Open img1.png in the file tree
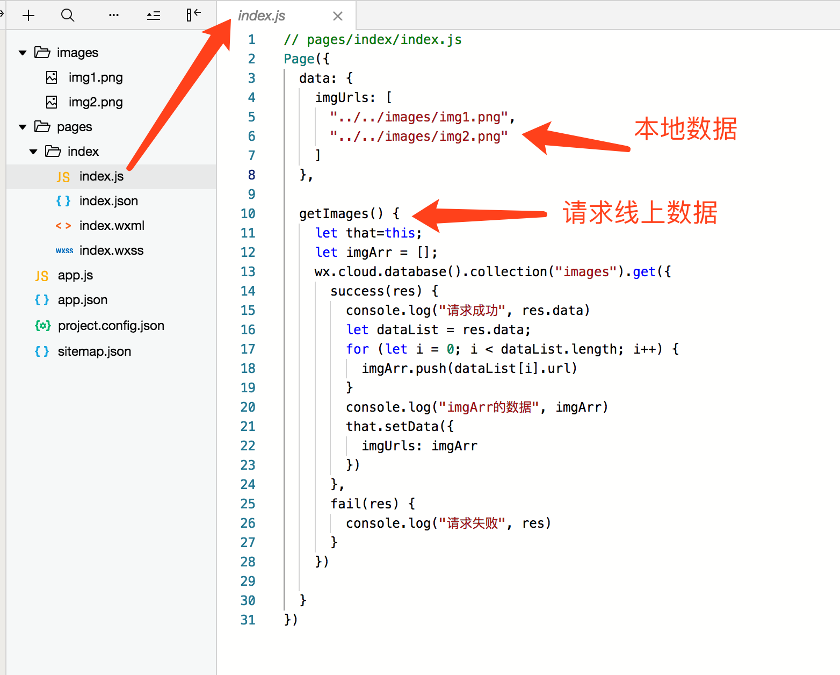840x675 pixels. [x=96, y=77]
